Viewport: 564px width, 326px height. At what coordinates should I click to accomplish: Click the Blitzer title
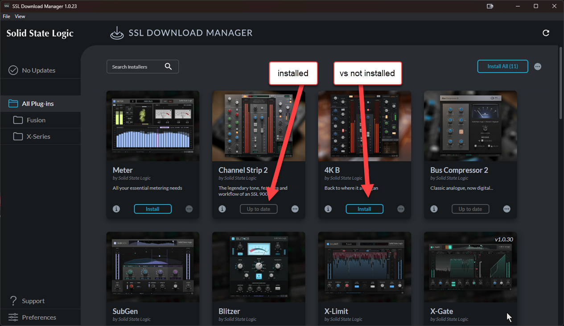coord(229,311)
